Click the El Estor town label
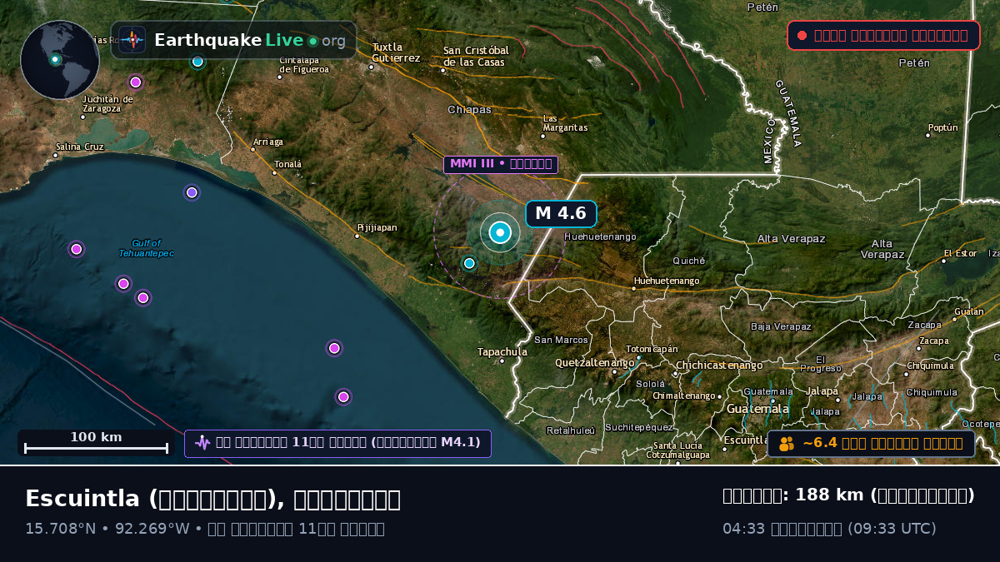This screenshot has height=562, width=1000. click(960, 253)
